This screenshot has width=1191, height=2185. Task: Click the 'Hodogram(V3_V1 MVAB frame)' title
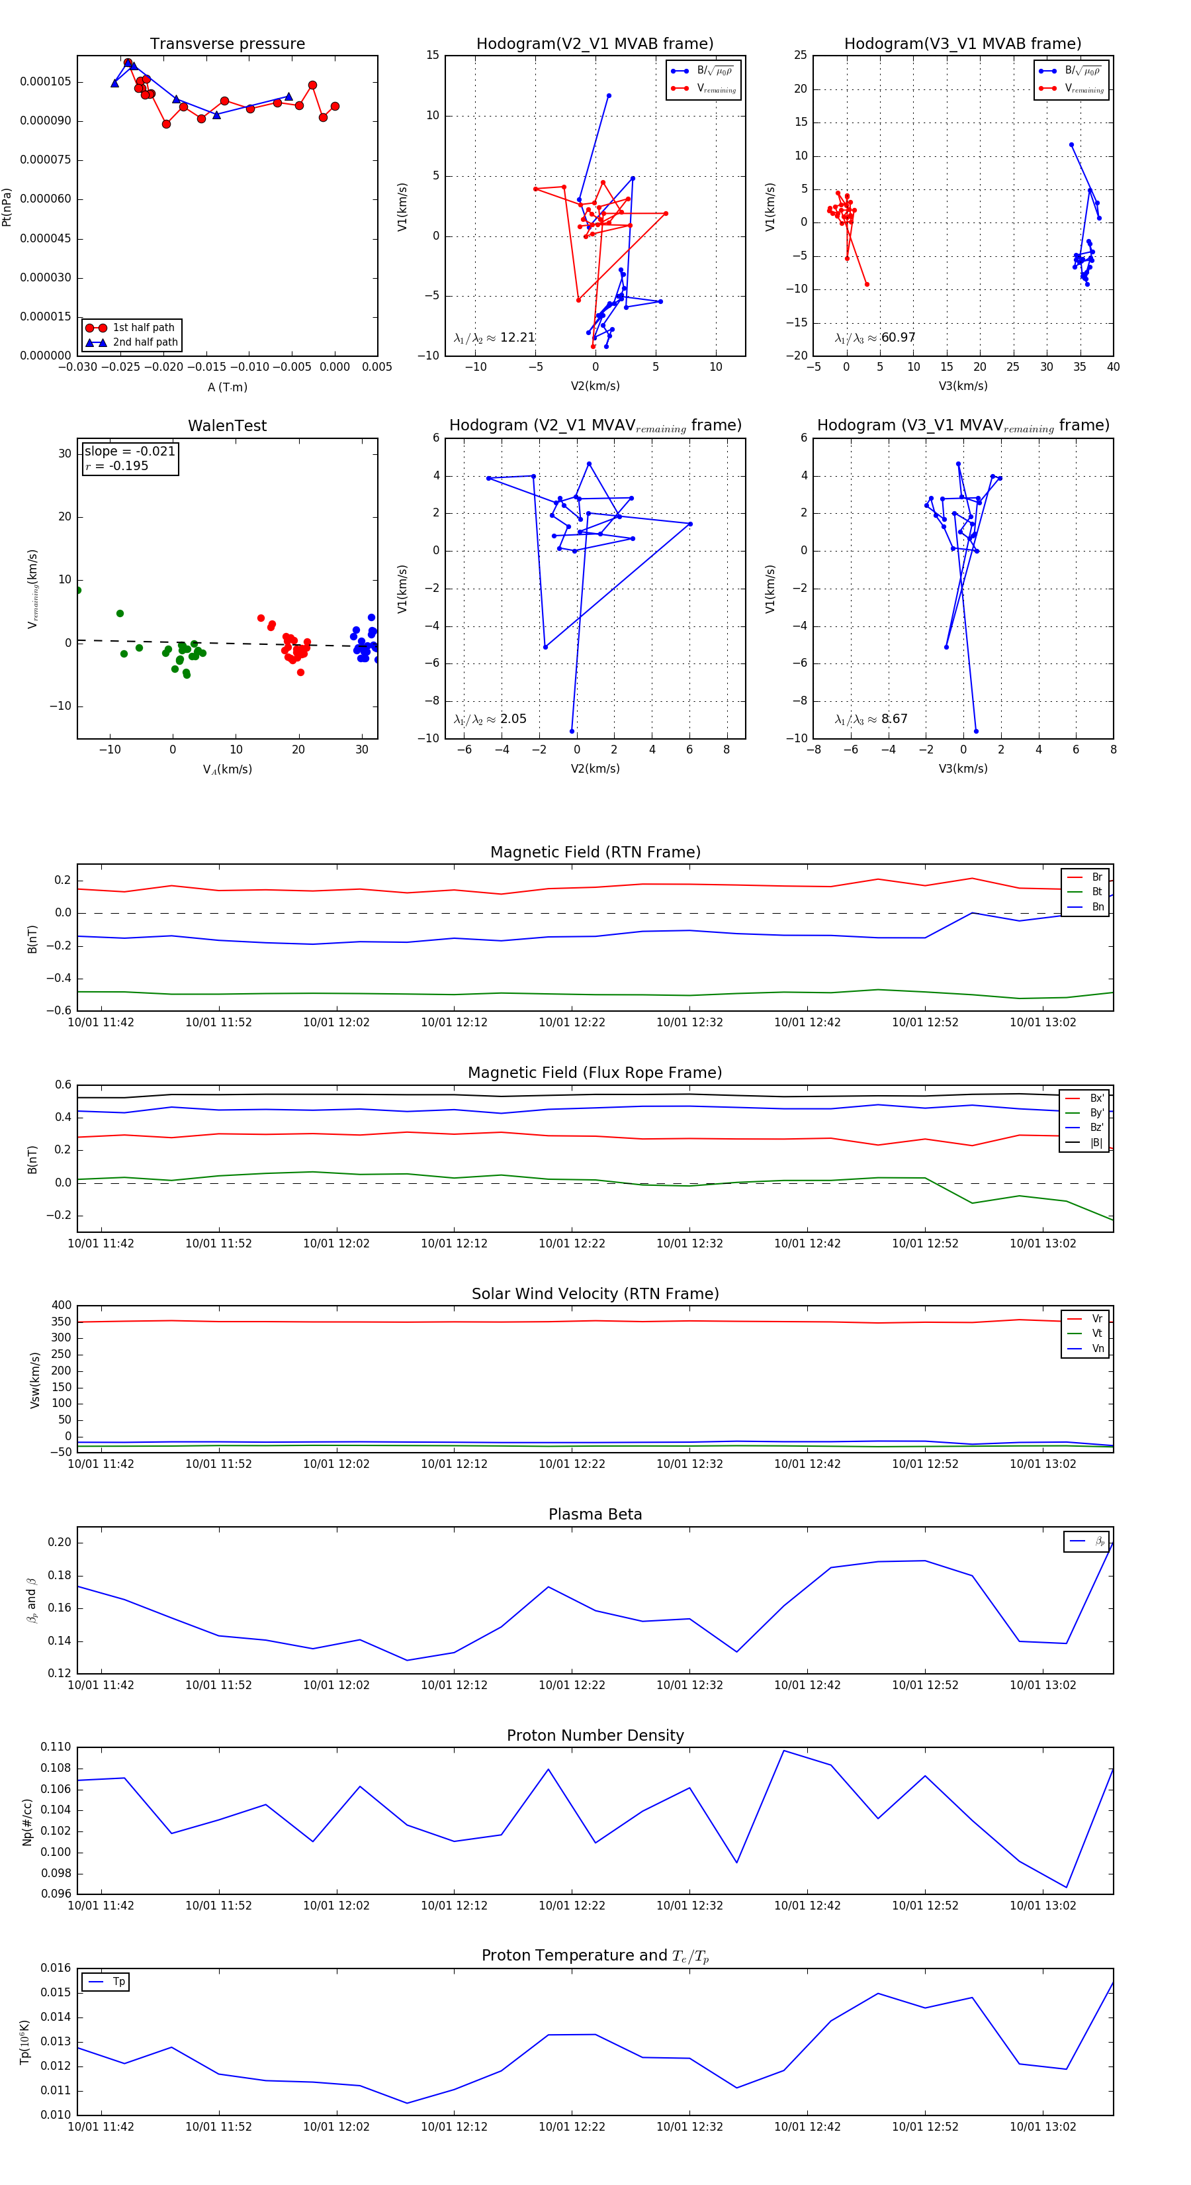pyautogui.click(x=963, y=44)
